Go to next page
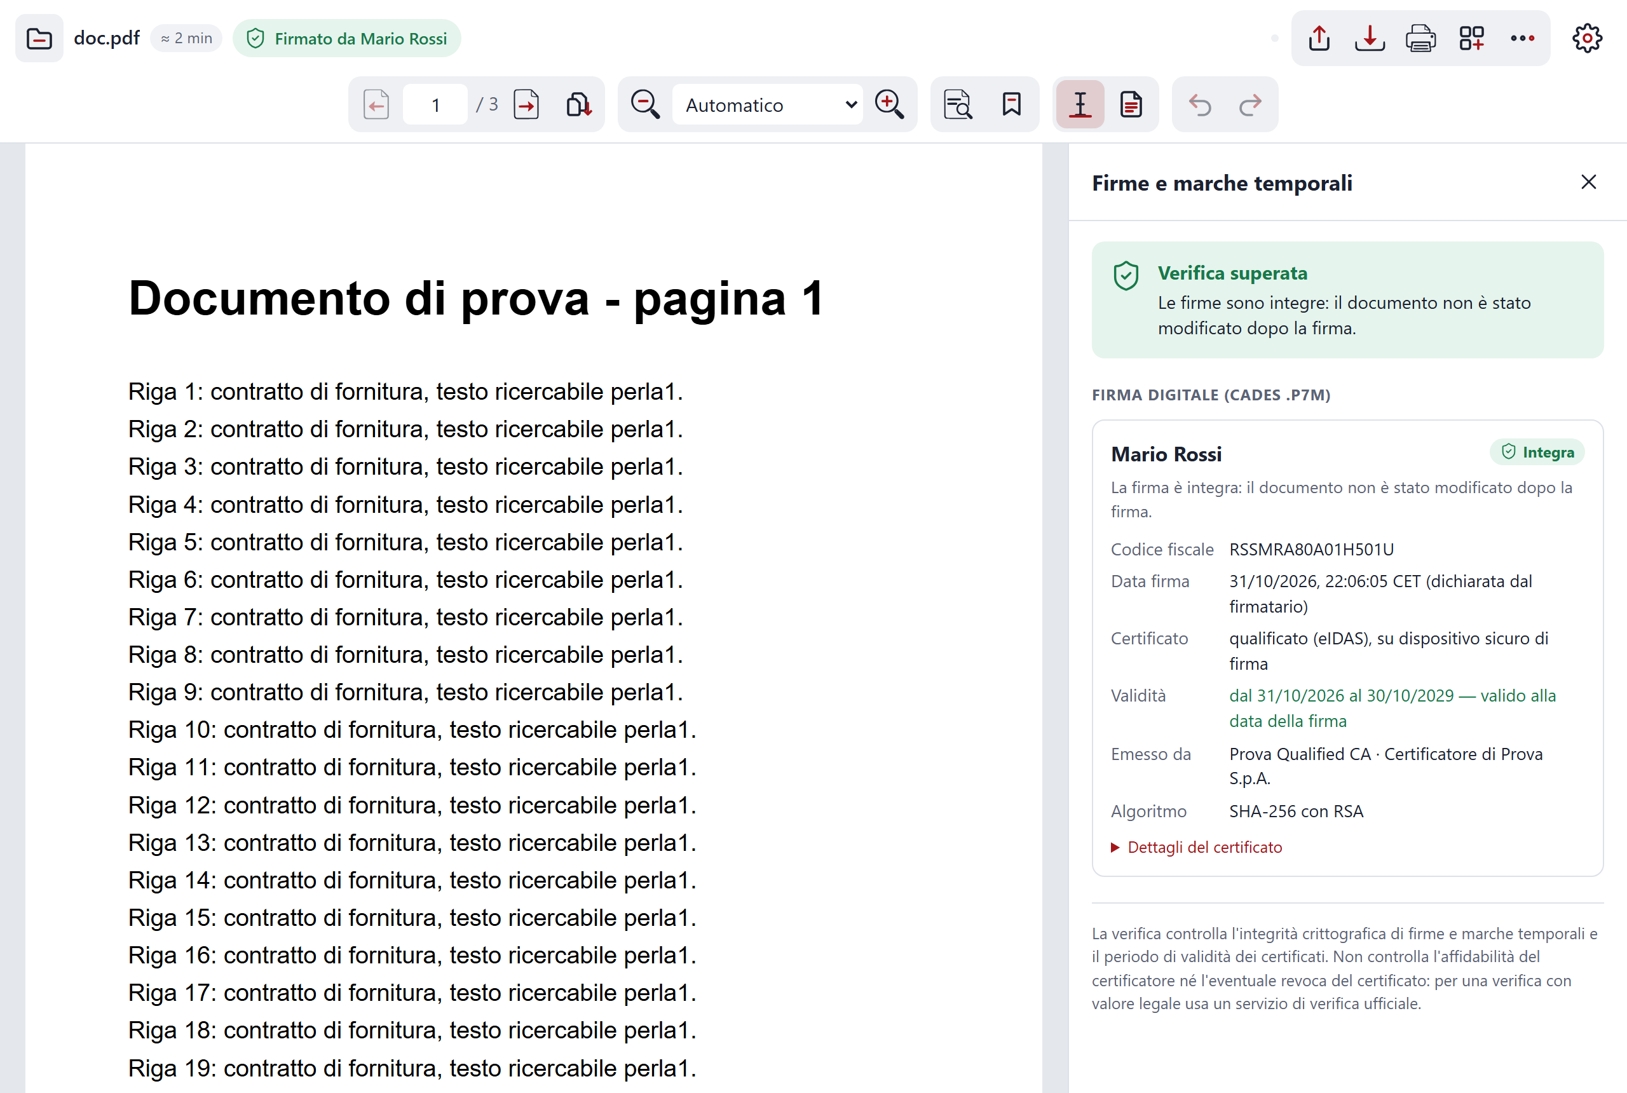The width and height of the screenshot is (1627, 1093). [526, 105]
